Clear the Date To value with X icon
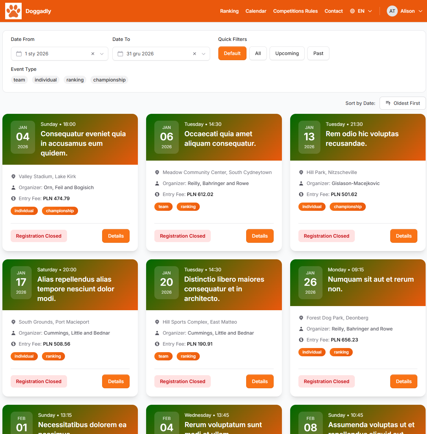The height and width of the screenshot is (434, 427). pyautogui.click(x=195, y=54)
